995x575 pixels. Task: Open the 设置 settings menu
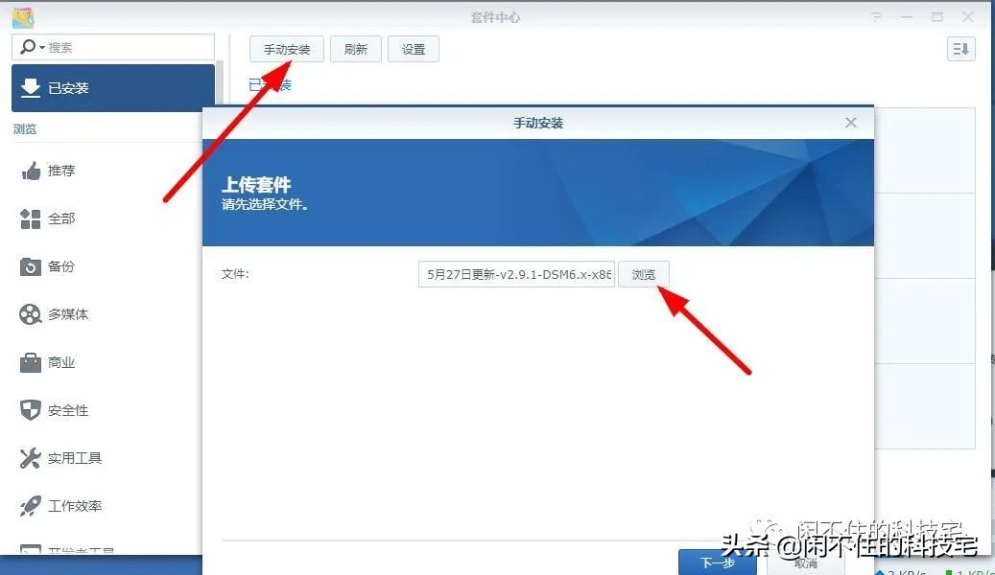414,49
